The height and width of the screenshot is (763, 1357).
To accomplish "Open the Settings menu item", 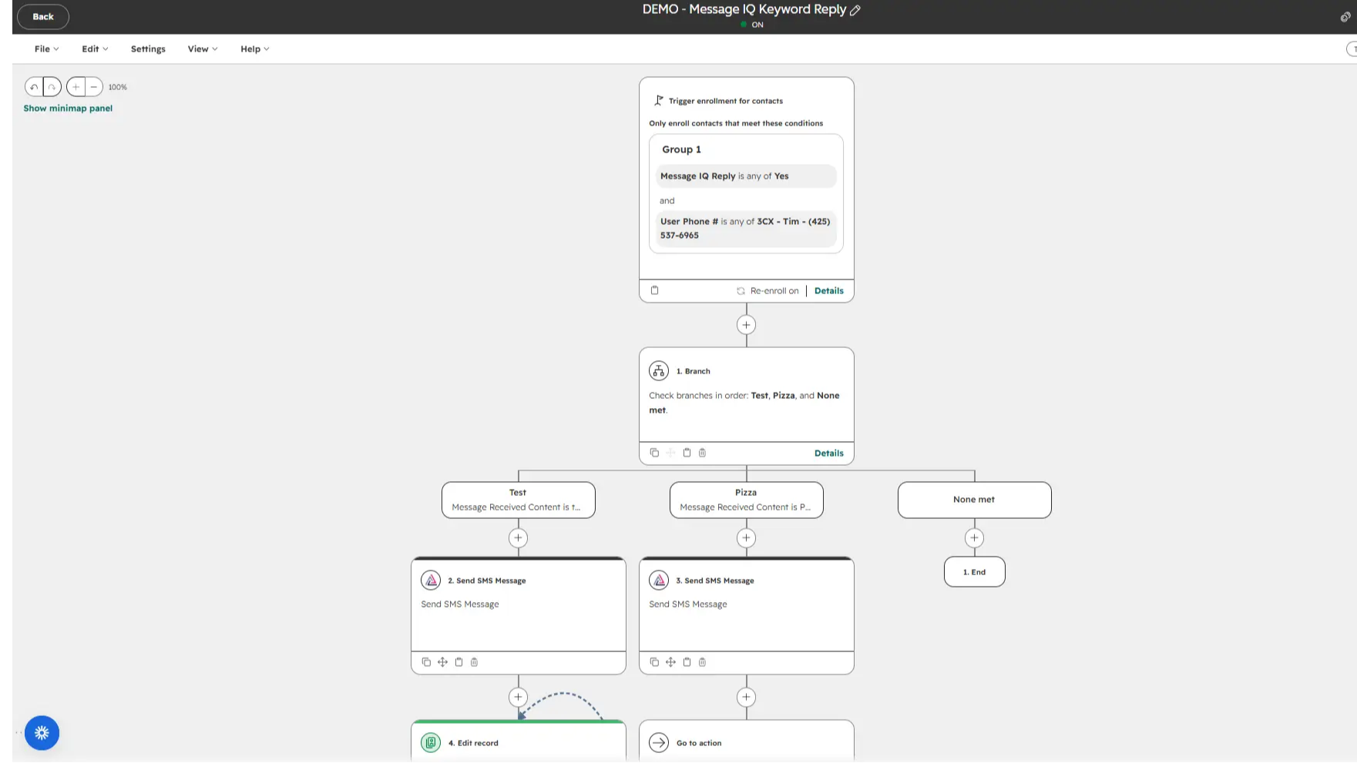I will point(148,49).
